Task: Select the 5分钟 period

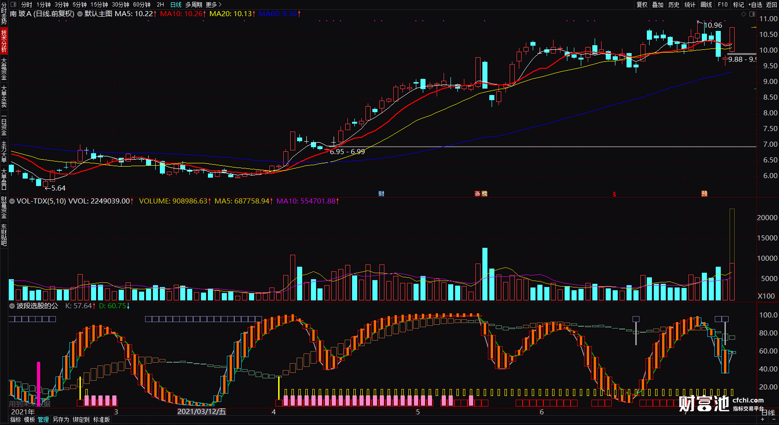Action: click(x=79, y=5)
